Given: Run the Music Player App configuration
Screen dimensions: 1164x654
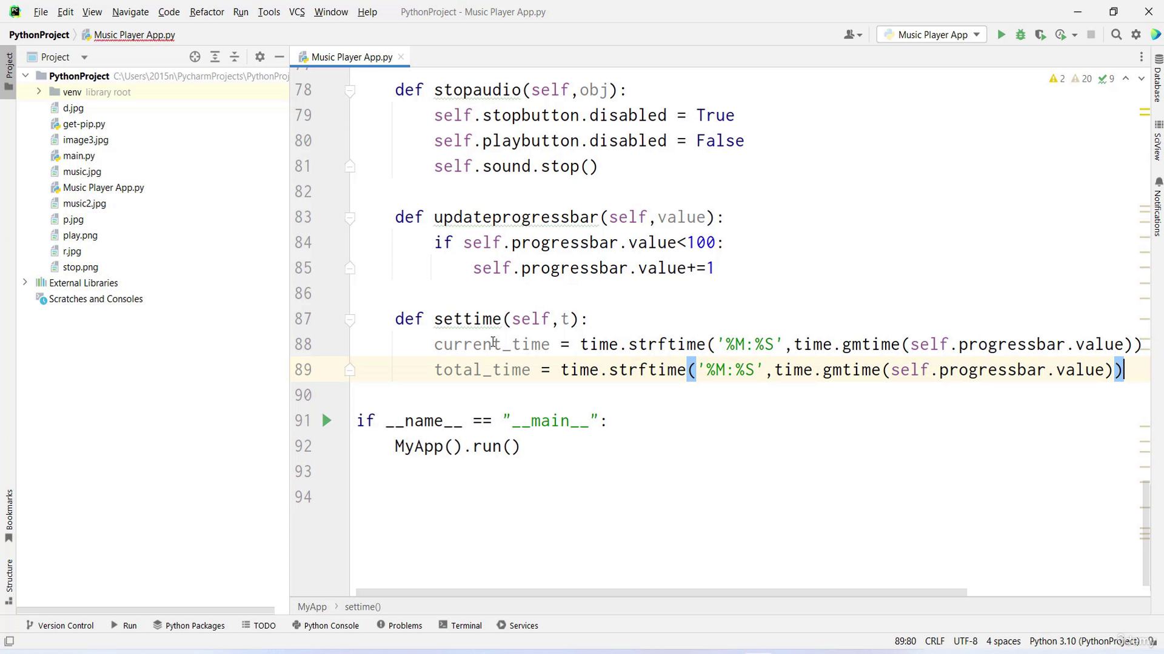Looking at the screenshot, I should click(x=1002, y=35).
